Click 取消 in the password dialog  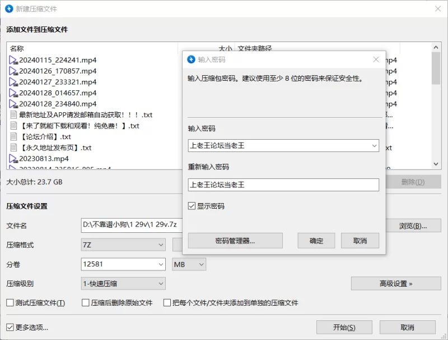click(x=360, y=241)
